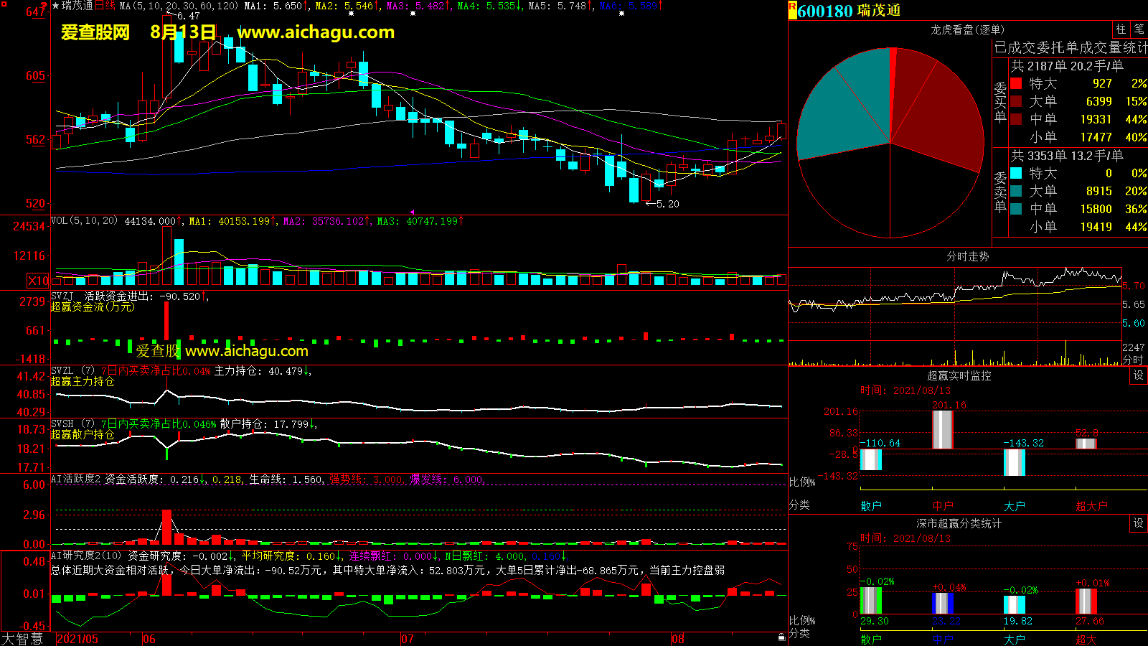The height and width of the screenshot is (646, 1148).
Task: Click the star icon before 瑞茂通
Action: point(55,6)
